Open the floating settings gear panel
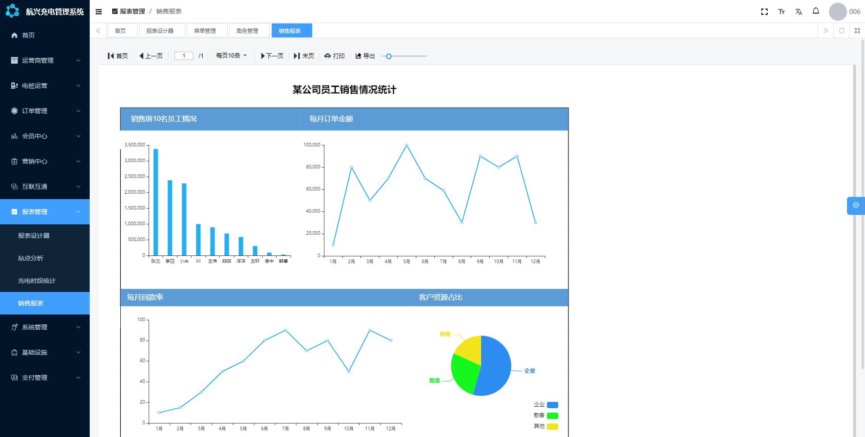The image size is (865, 437). (x=856, y=205)
